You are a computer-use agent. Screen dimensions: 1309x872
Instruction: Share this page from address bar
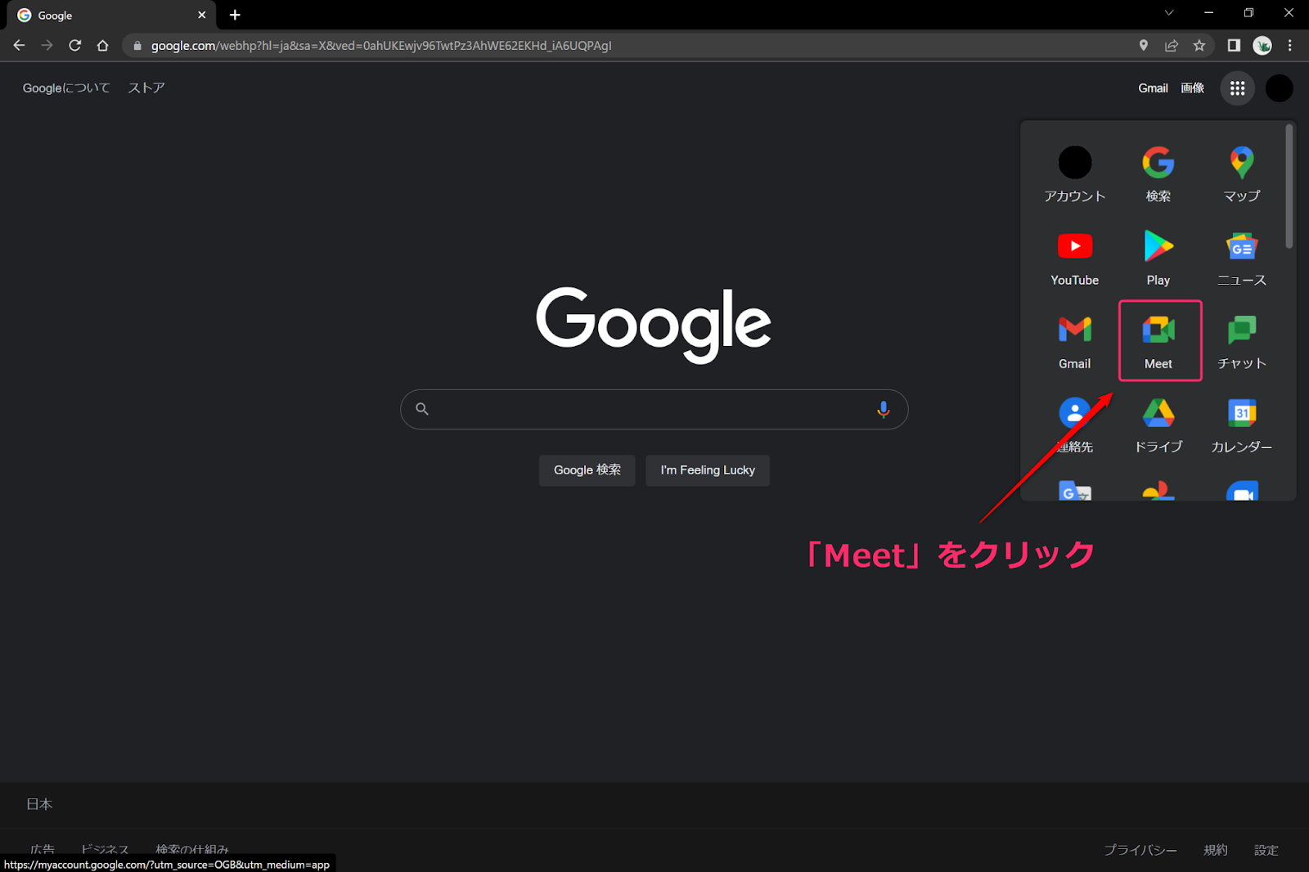coord(1172,46)
